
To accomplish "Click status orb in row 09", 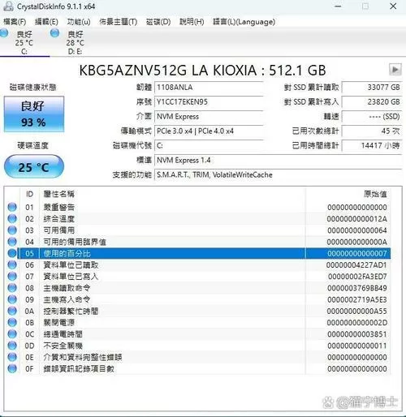I will pos(12,299).
